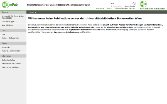This screenshot has width=167, height=104.
Task: Click the Universität für Bodenkultur Wien logo
Action: (x=153, y=5)
